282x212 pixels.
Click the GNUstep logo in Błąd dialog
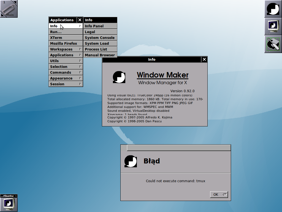pos(131,161)
